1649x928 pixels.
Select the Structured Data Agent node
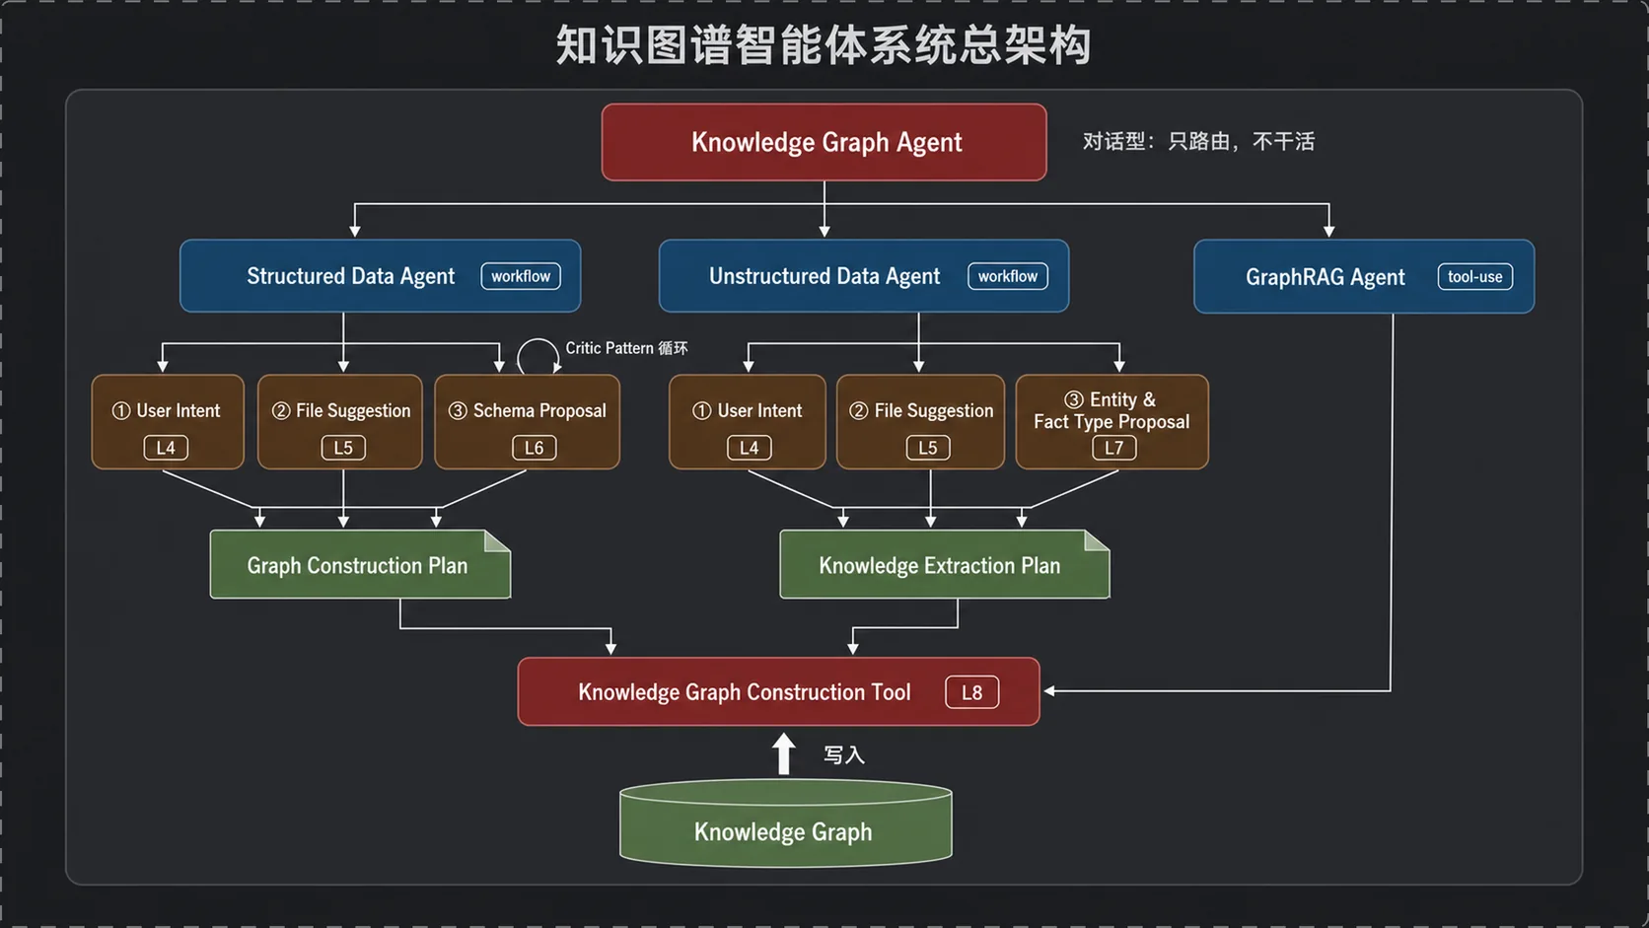(x=380, y=276)
